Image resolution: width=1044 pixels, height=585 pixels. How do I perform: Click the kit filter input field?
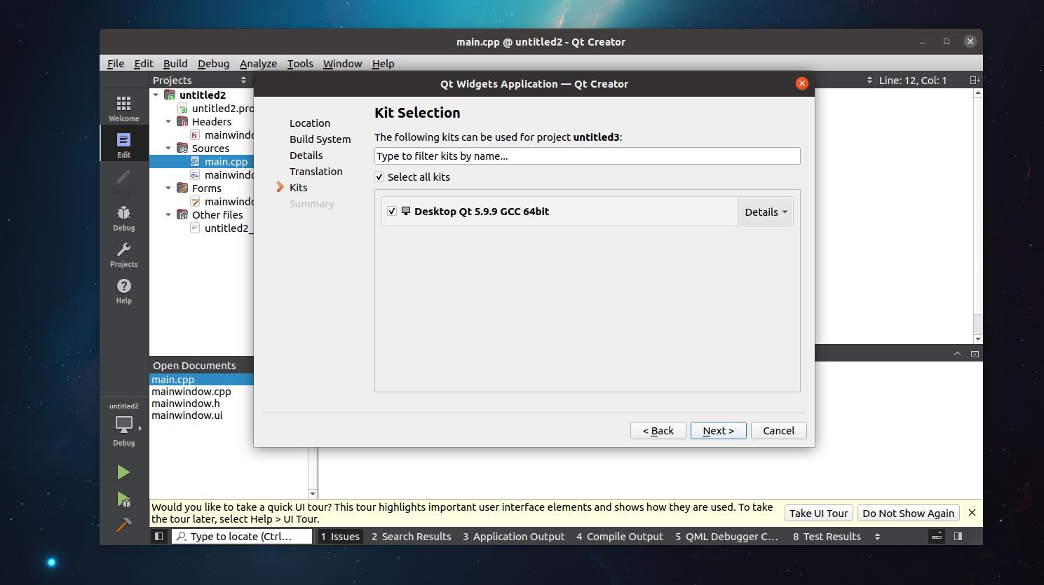click(587, 156)
